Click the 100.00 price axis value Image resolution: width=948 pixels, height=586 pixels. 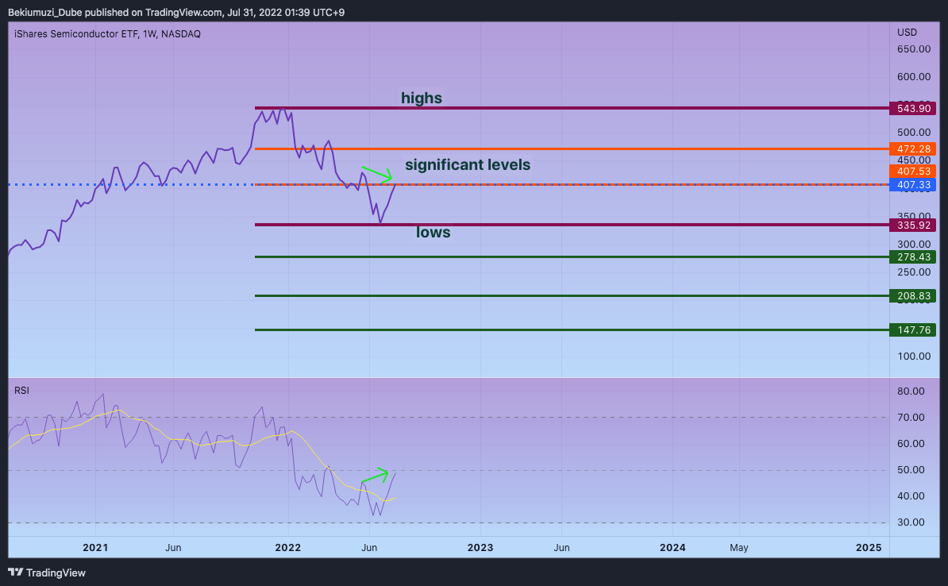point(914,357)
